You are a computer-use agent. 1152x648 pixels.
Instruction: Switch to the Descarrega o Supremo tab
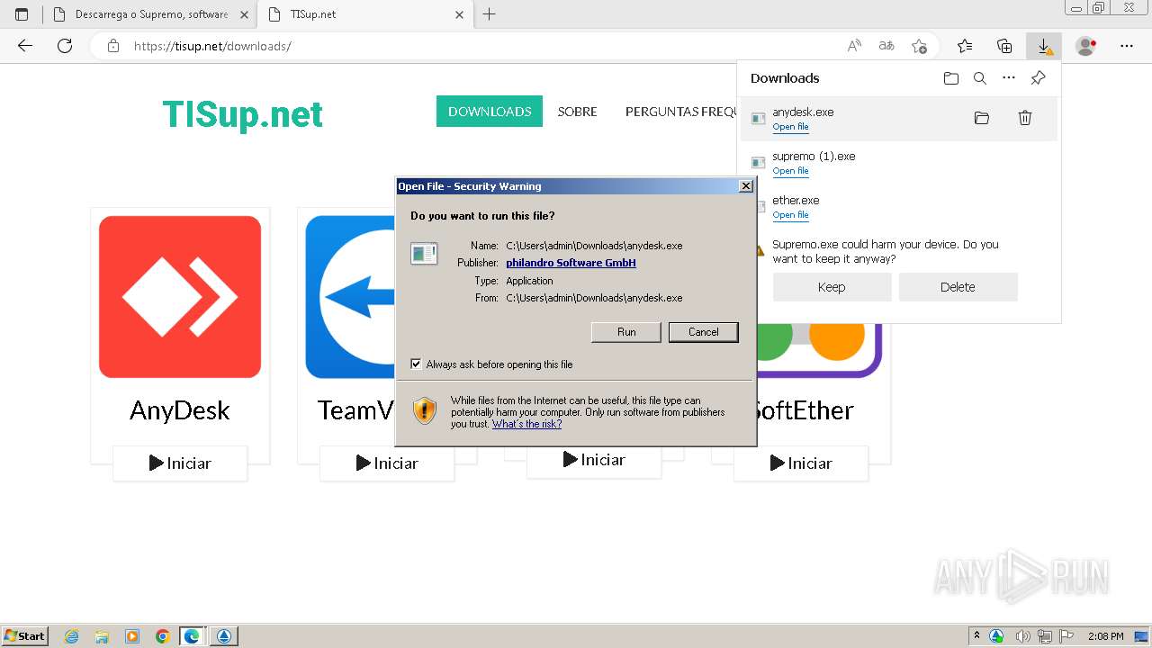151,14
